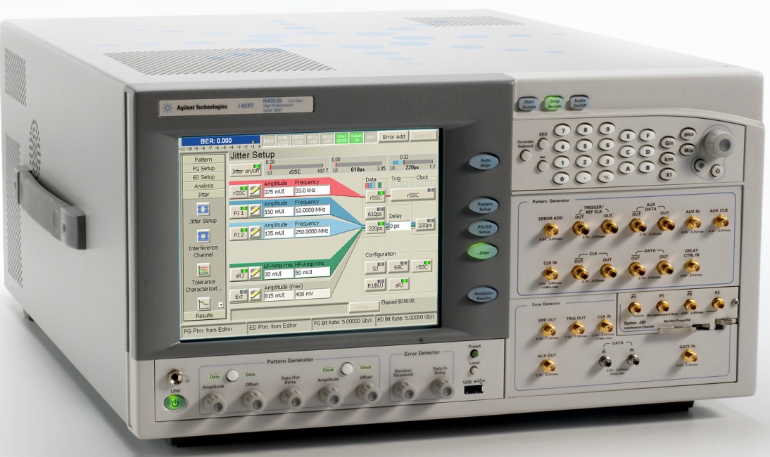Expand the Analysis section in the sidebar
Viewport: 770px width, 457px height.
pos(203,186)
